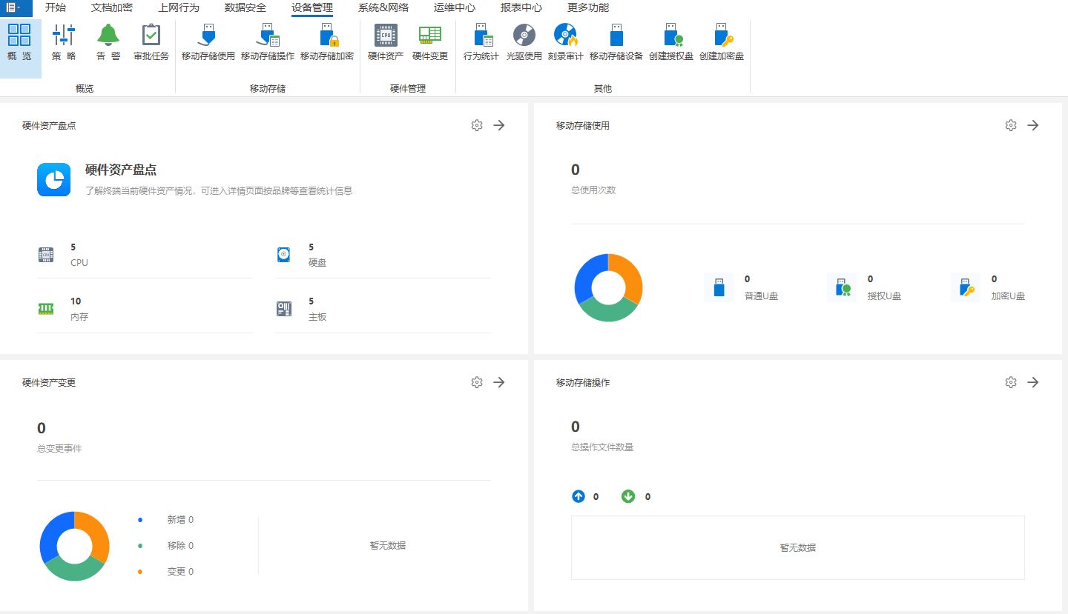Open the 审批任务 approval tasks icon

click(x=151, y=35)
